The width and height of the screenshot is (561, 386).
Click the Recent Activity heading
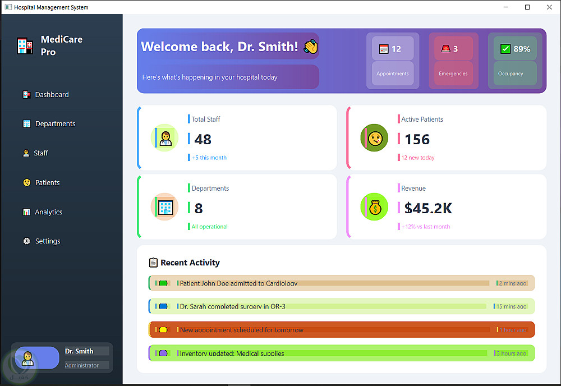[x=190, y=263]
